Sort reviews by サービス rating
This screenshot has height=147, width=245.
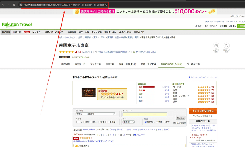tap(121, 130)
